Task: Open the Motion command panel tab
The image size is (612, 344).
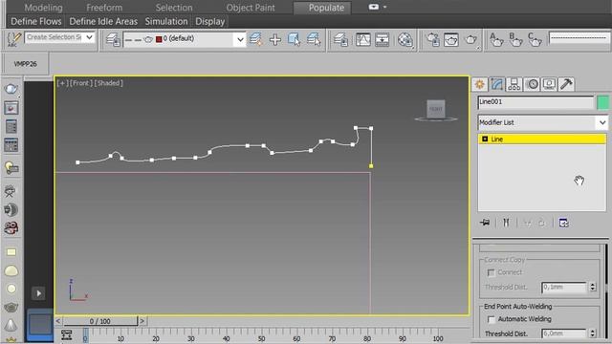Action: 532,84
